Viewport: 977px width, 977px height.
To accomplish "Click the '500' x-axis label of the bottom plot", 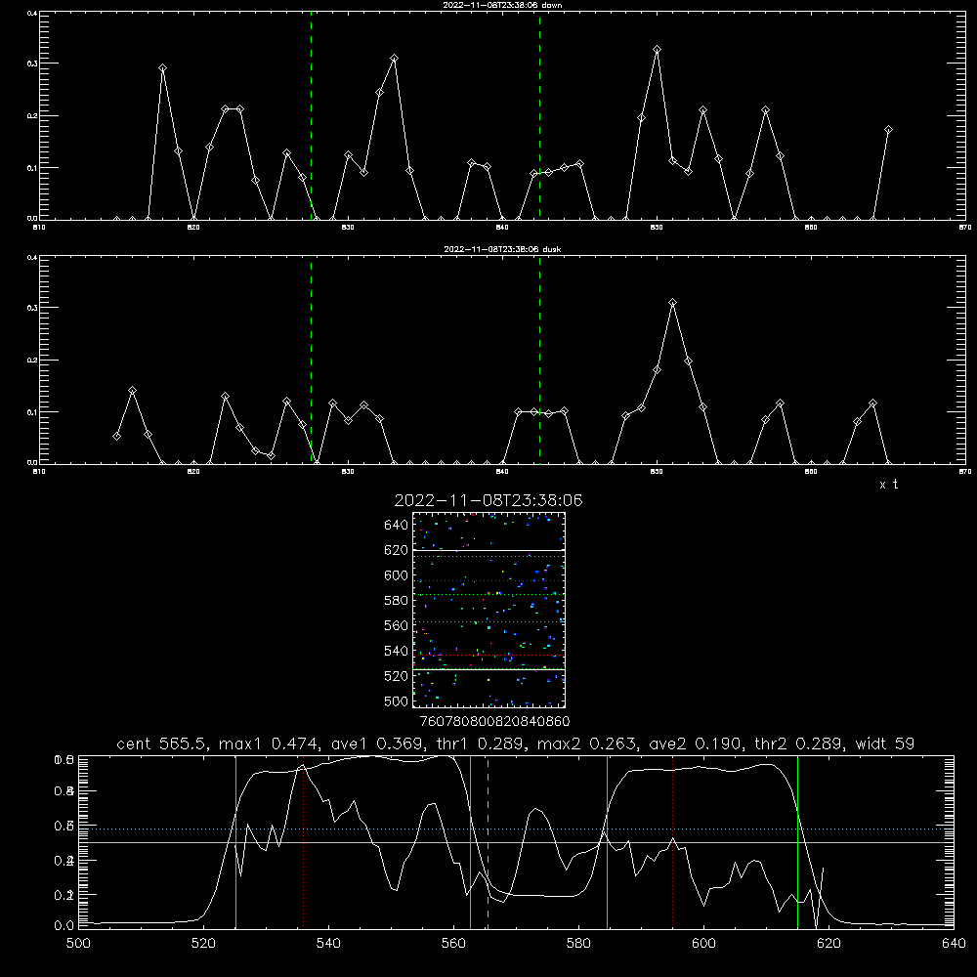I will 78,944.
